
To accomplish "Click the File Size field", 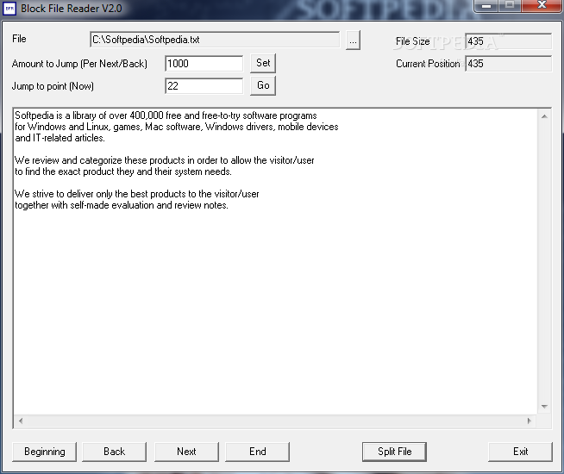I will click(x=508, y=41).
